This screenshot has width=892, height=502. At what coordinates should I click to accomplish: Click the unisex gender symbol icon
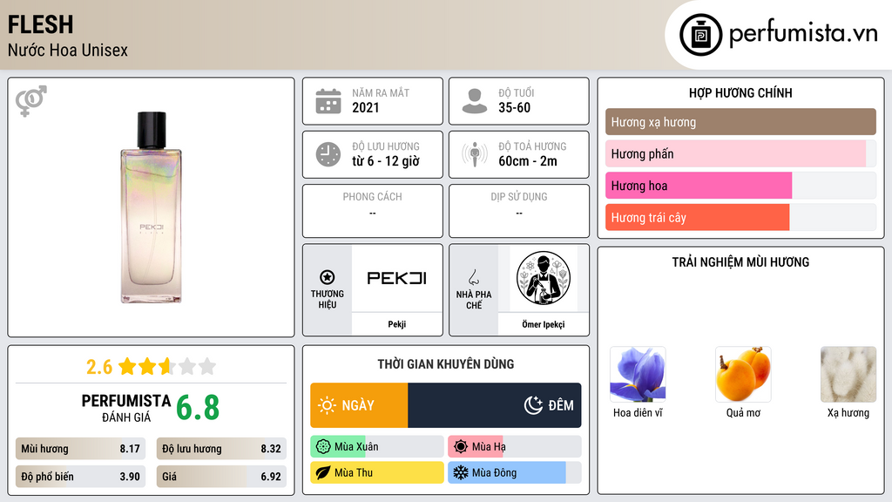coord(30,101)
